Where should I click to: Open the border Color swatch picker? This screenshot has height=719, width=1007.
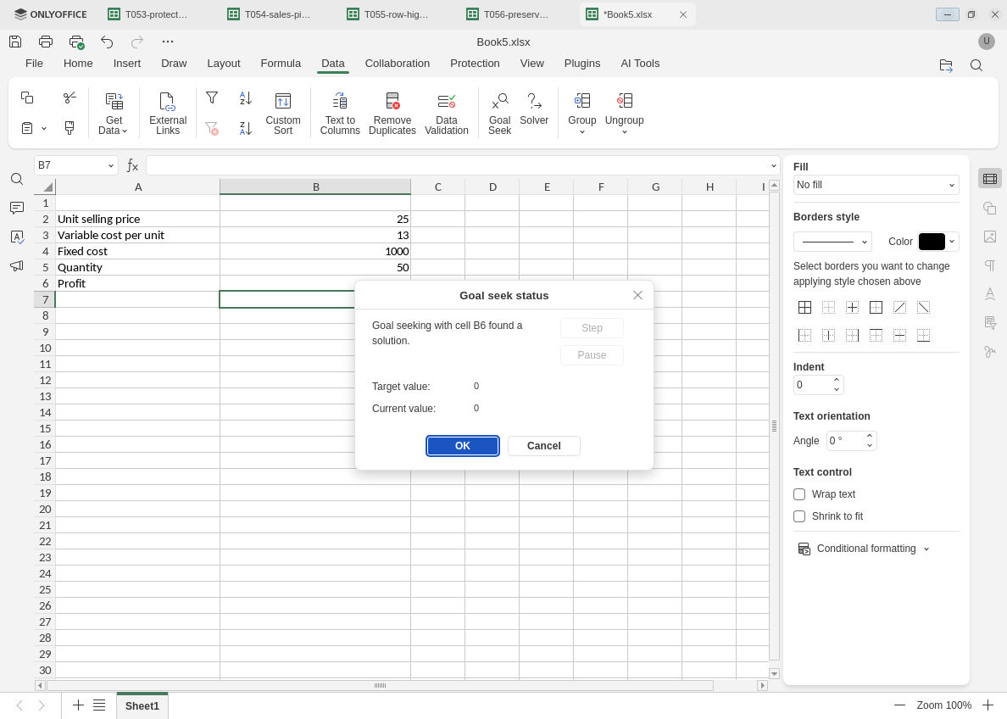pyautogui.click(x=937, y=242)
